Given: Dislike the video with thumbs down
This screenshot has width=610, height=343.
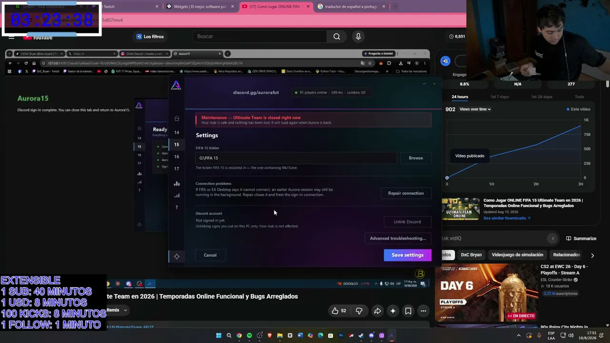Looking at the screenshot, I should 359,311.
